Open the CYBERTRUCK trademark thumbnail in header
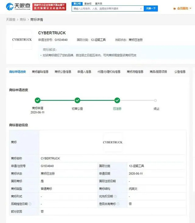Image resolution: width=195 pixels, height=223 pixels. coord(22,40)
